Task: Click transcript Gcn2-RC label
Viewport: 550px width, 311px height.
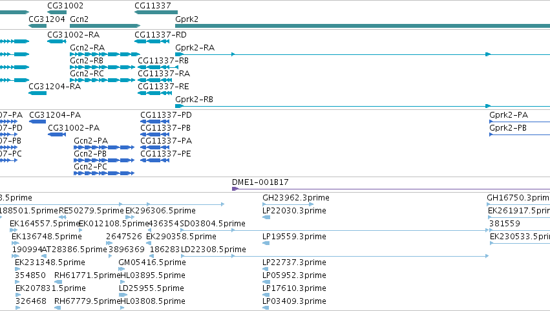Action: tap(87, 74)
